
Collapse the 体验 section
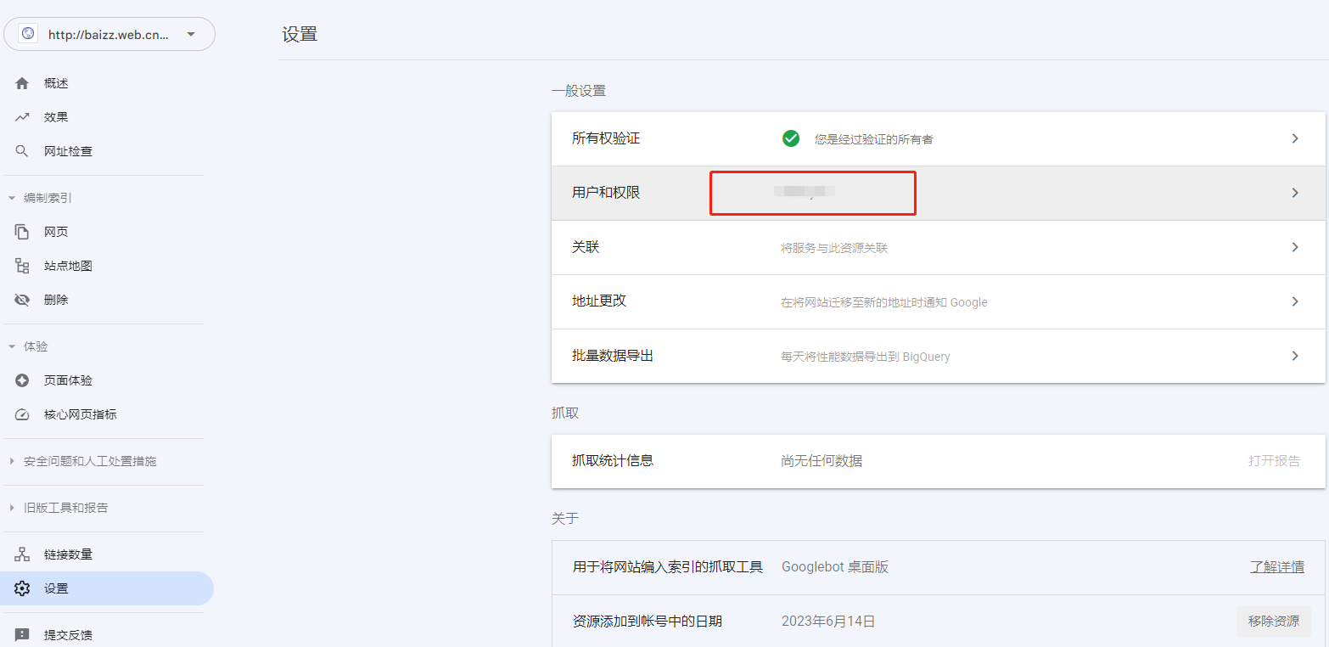tap(12, 346)
